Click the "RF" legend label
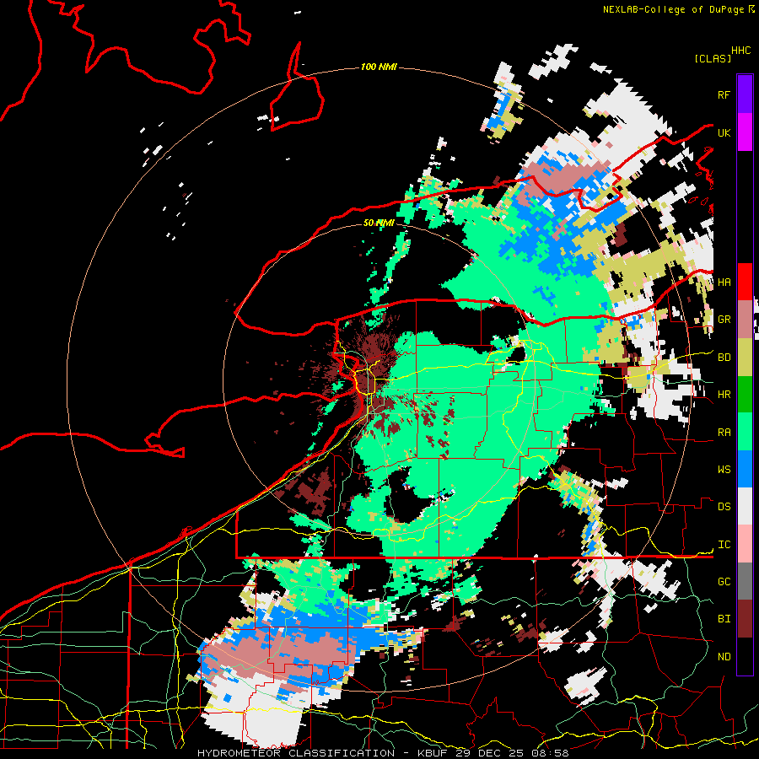 [724, 94]
